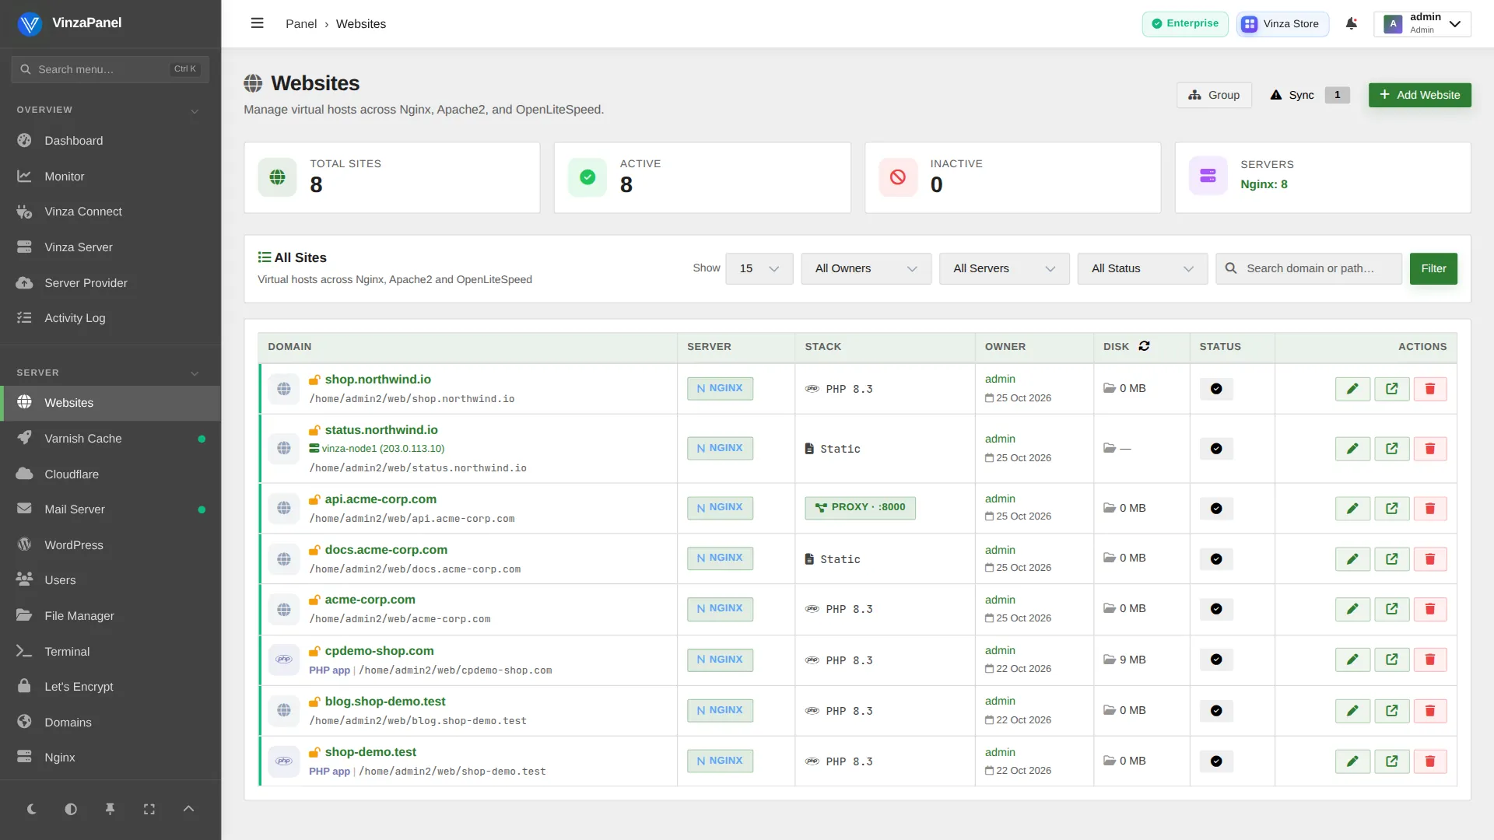The height and width of the screenshot is (840, 1494).
Task: Click the Group button
Action: click(1214, 95)
